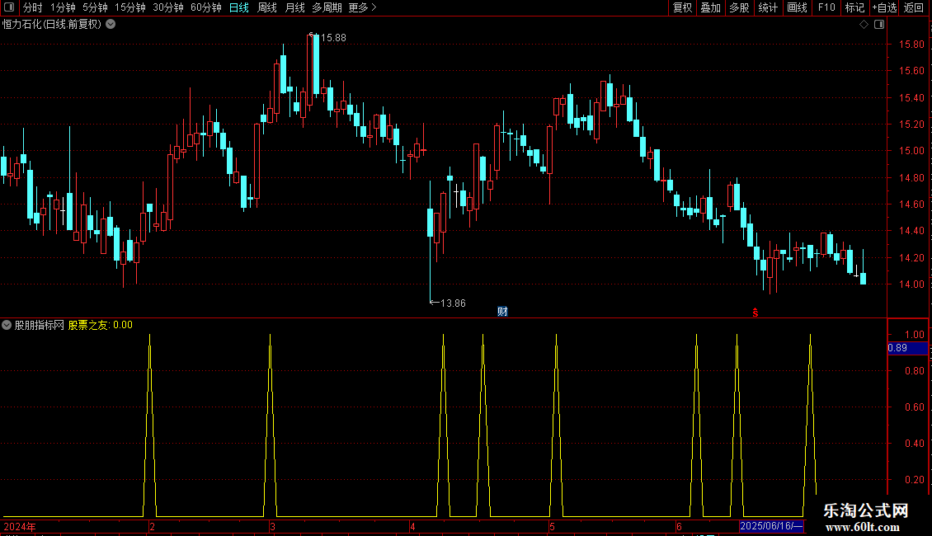The image size is (932, 536).
Task: Click 返回 to go back
Action: (x=914, y=7)
